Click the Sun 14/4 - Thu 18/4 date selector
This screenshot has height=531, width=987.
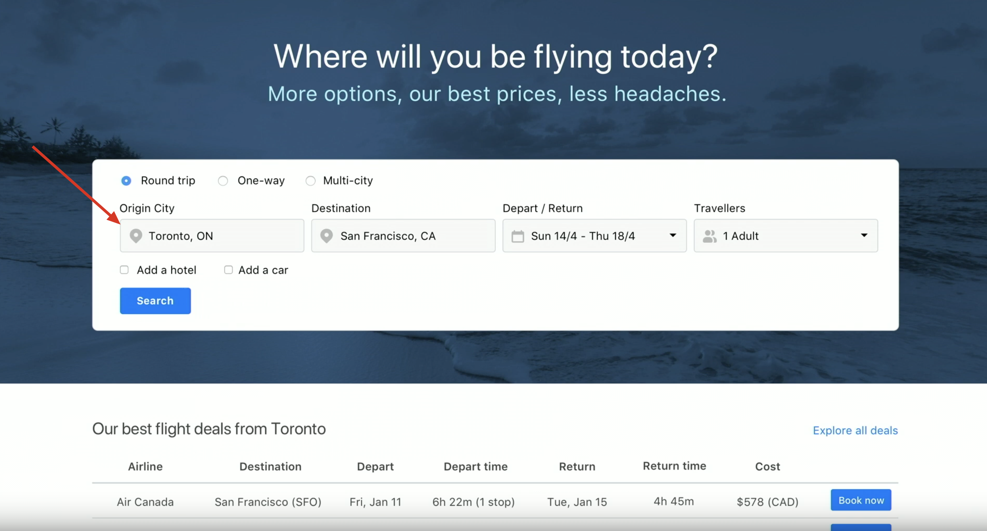583,236
